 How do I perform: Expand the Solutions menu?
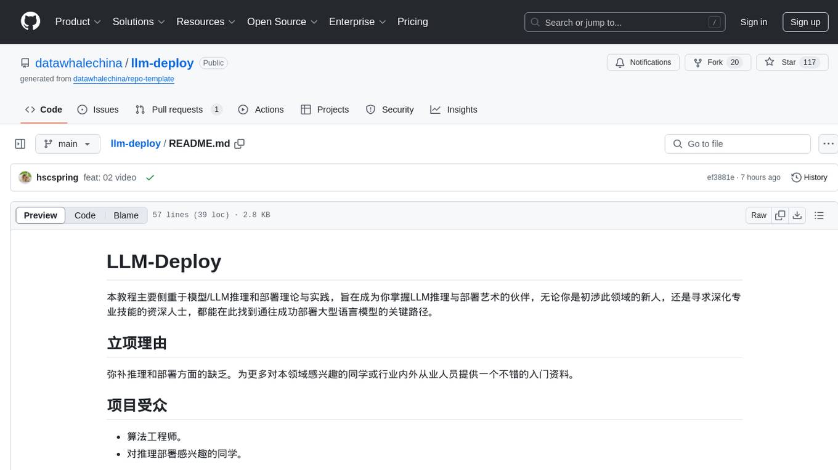coord(139,22)
